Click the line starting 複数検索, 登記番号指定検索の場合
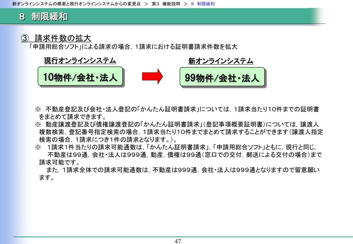Image resolution: width=353 pixels, height=244 pixels. (x=181, y=132)
